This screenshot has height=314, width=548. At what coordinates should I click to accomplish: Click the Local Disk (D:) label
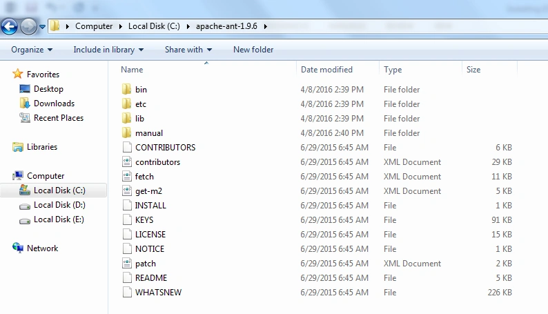coord(59,205)
